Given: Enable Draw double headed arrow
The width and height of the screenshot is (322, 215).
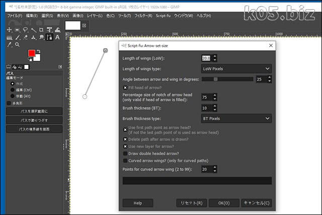Looking at the screenshot, I should (x=125, y=154).
